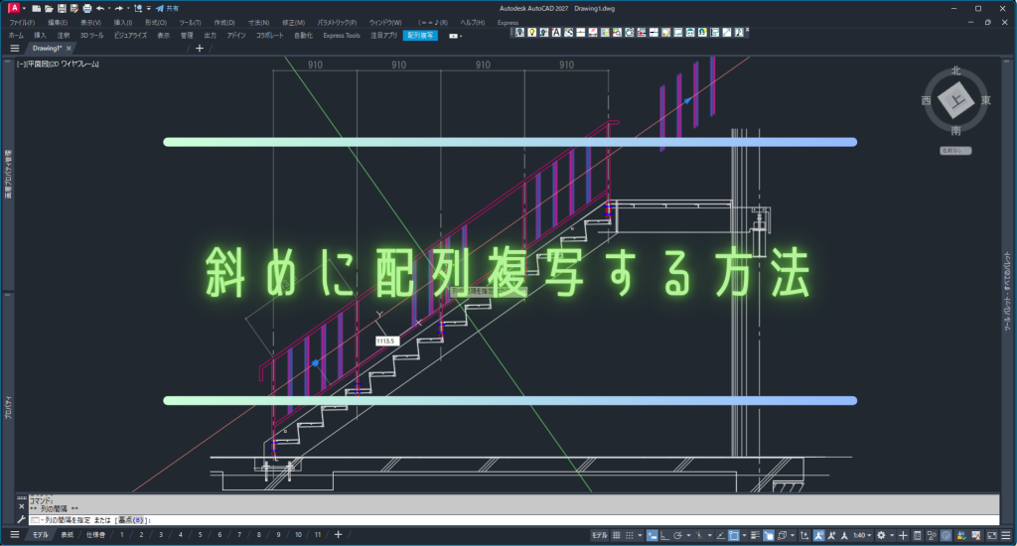Screen dimensions: 1017x546
Task: Click the Share paper-plane icon
Action: (x=159, y=8)
